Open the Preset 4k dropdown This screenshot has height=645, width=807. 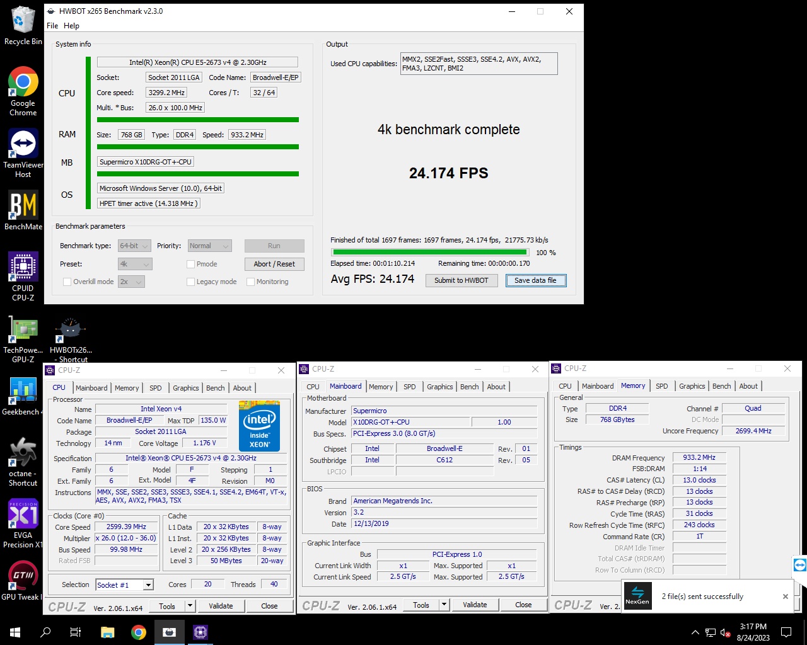(134, 264)
